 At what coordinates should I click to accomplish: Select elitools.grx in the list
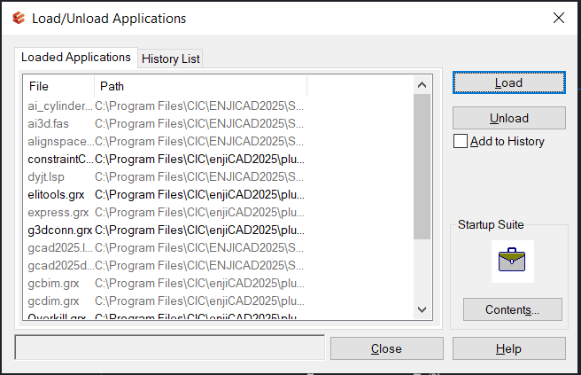[x=166, y=195]
